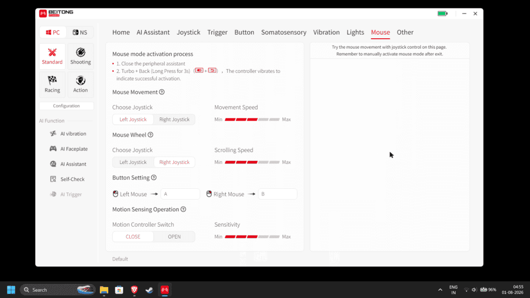Open Microsoft Store from taskbar
Viewport: 530px width, 298px height.
119,290
